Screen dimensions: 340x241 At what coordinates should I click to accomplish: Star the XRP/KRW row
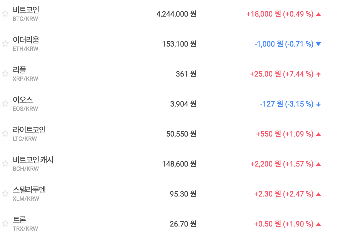(5, 74)
